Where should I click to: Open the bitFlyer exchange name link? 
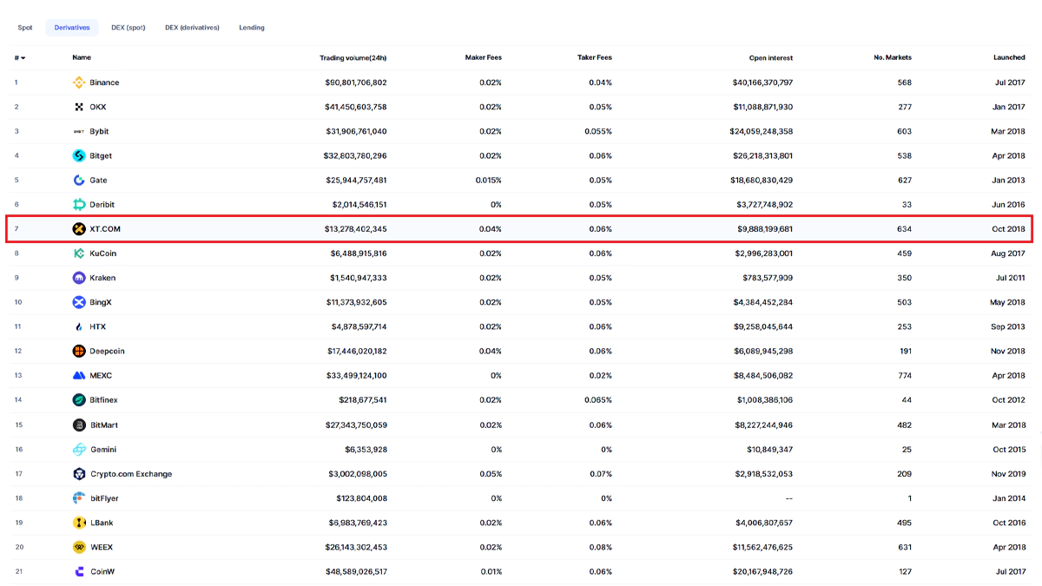[x=104, y=498]
